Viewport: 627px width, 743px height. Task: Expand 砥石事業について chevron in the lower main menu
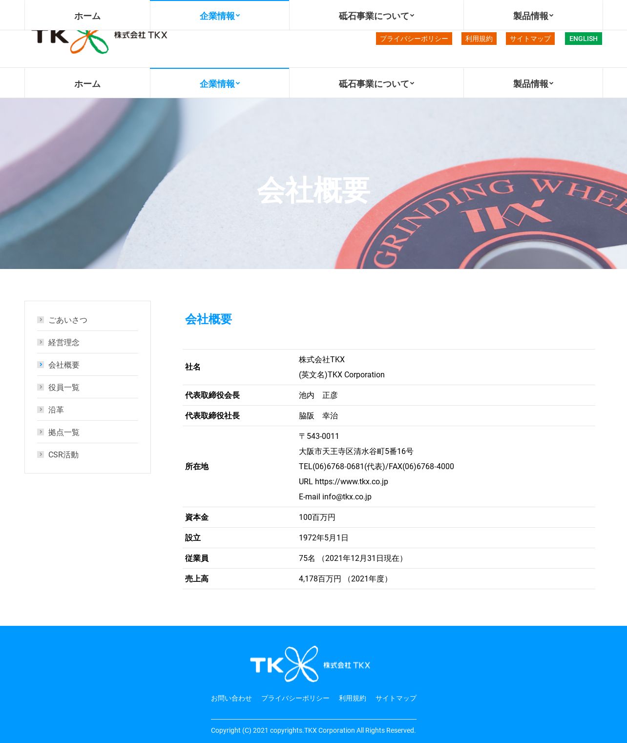(412, 83)
